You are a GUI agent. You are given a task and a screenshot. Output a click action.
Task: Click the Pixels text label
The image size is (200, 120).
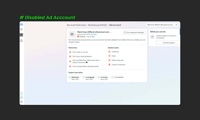click(x=114, y=56)
